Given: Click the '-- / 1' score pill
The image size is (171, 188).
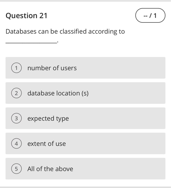Looking at the screenshot, I should pos(150,15).
